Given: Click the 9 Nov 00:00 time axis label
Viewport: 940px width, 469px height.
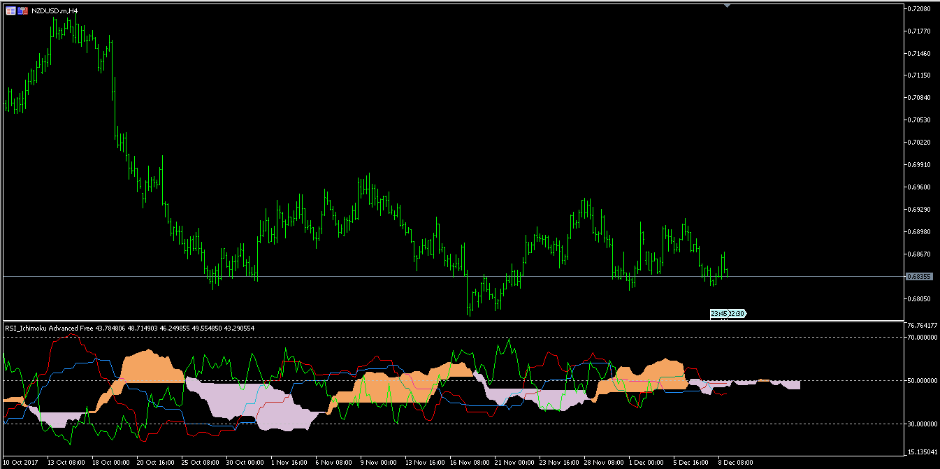Looking at the screenshot, I should (378, 463).
